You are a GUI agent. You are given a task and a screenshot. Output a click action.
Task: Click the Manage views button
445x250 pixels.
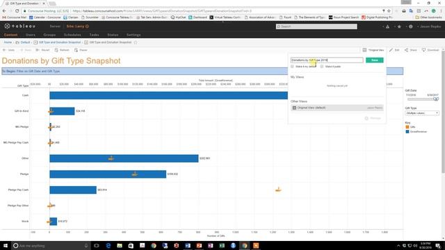point(373,118)
